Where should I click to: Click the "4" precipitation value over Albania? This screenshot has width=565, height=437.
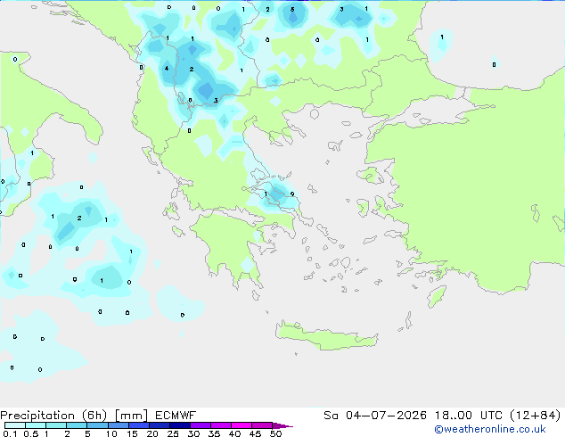click(167, 68)
